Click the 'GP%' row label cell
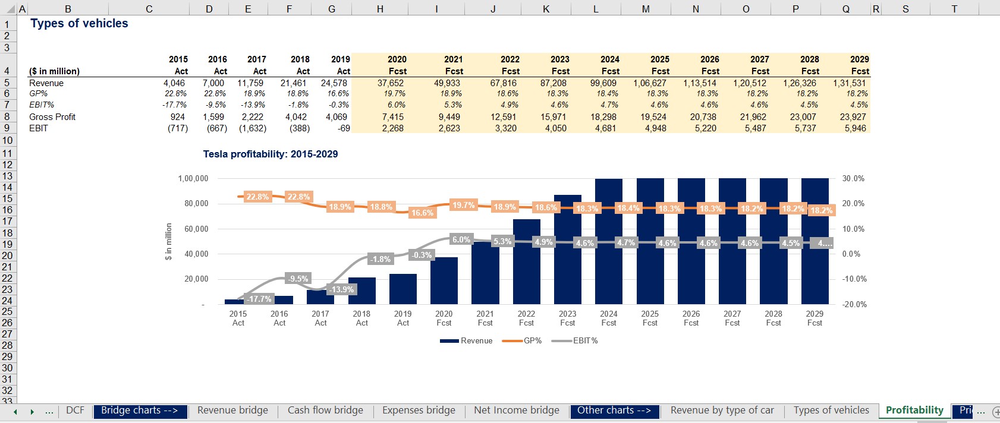Screen dimensions: 1000x423 (38, 94)
